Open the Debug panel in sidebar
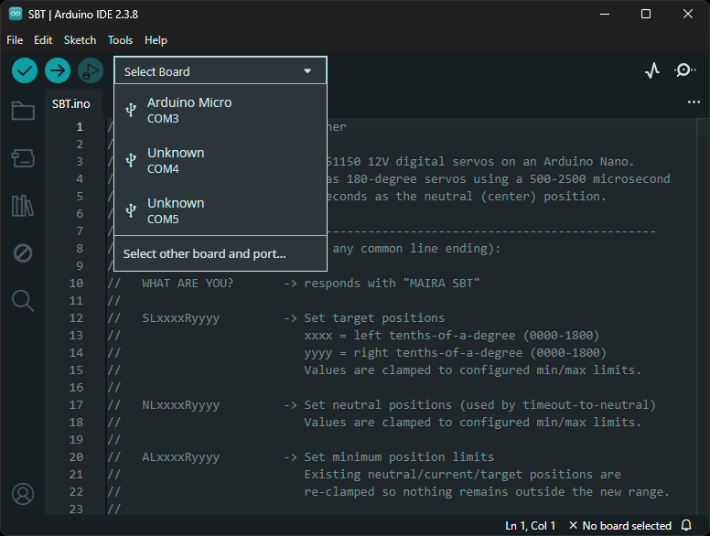 coord(23,253)
